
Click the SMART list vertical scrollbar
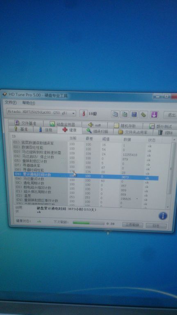point(170,174)
